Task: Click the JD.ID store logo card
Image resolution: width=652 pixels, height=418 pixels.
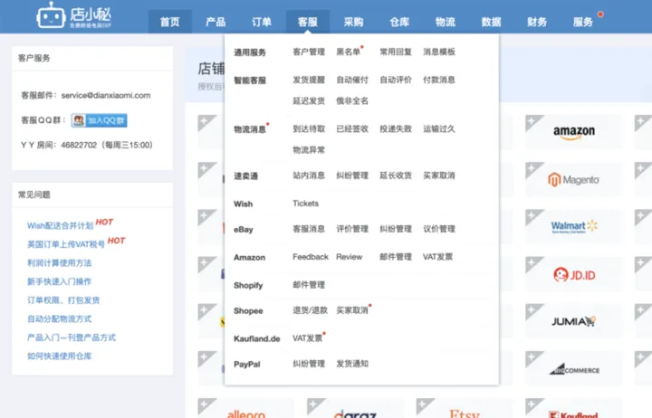Action: click(x=574, y=274)
